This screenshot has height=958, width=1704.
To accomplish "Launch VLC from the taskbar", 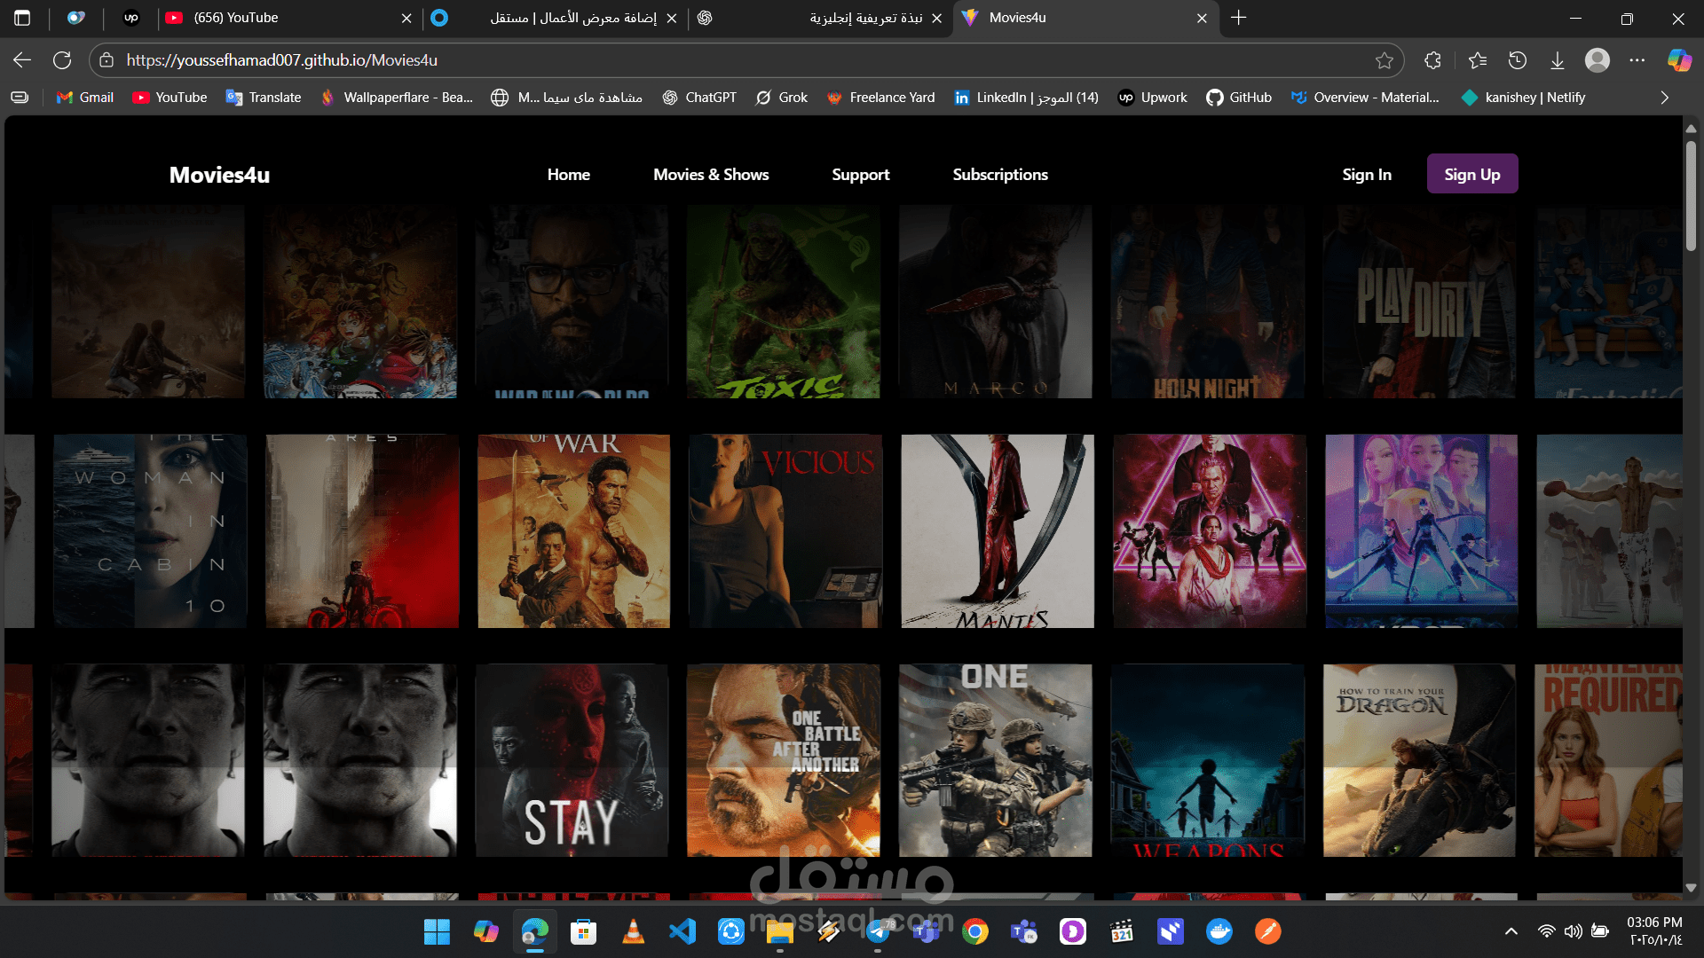I will (x=633, y=931).
